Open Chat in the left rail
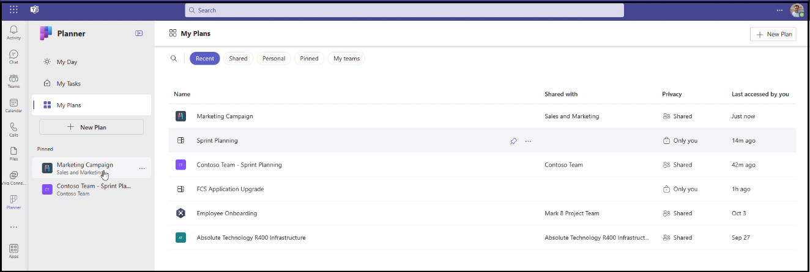 [13, 56]
